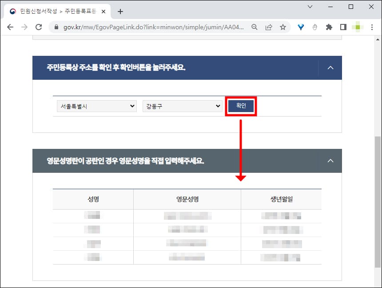Click the browser profile avatar icon
This screenshot has width=382, height=288.
coord(358,27)
